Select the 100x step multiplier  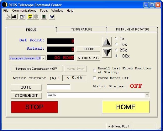click(116, 56)
